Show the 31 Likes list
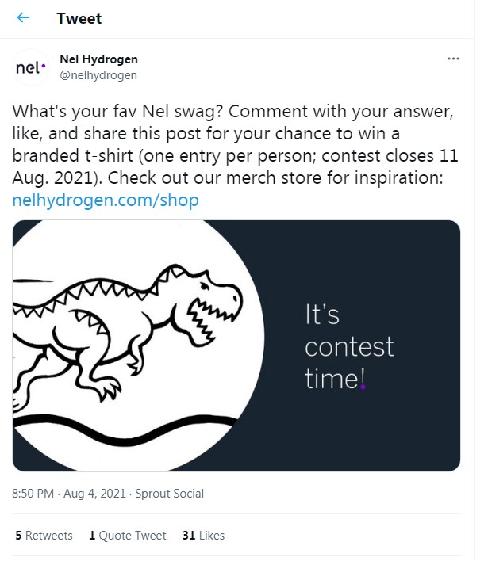The image size is (488, 561). 203,536
